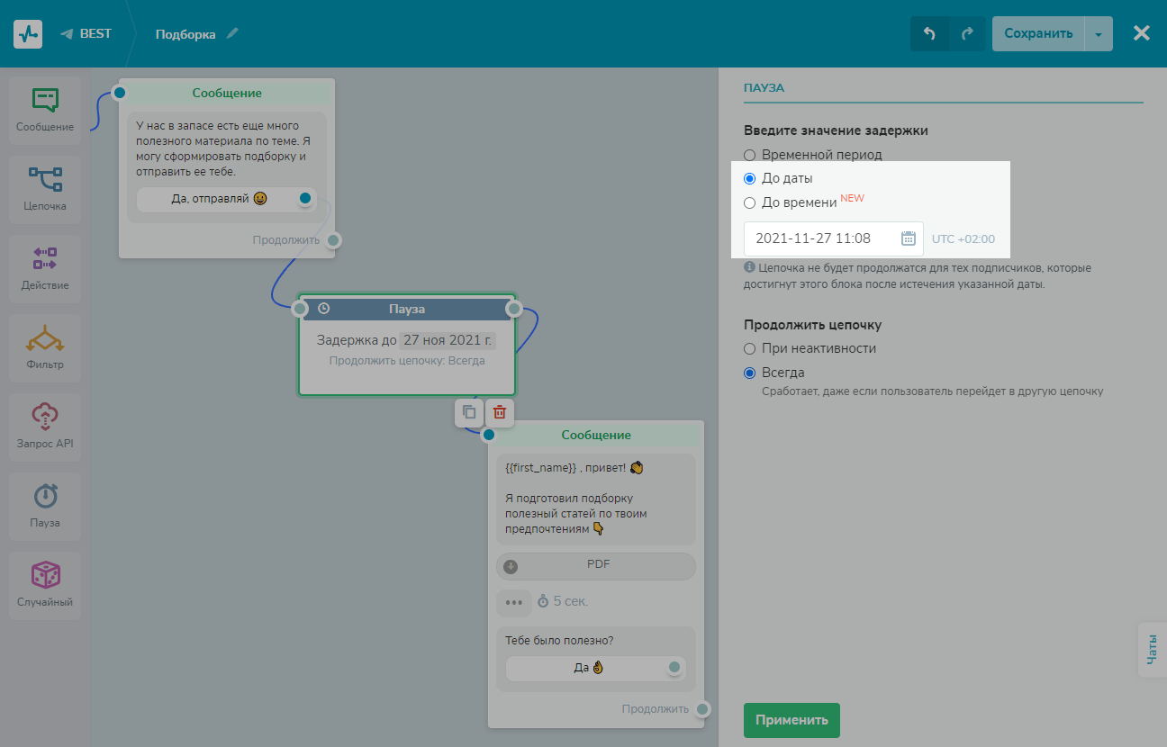Delete the Pause block with trash icon
The height and width of the screenshot is (747, 1167).
tap(500, 413)
